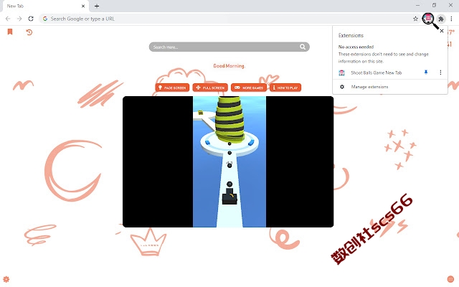Open the apps grid icon at the bottom

coord(450,279)
